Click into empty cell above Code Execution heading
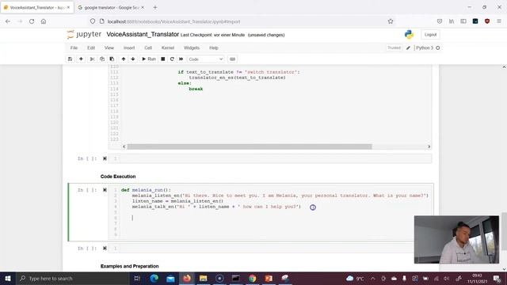This screenshot has height=285, width=507. [276, 158]
